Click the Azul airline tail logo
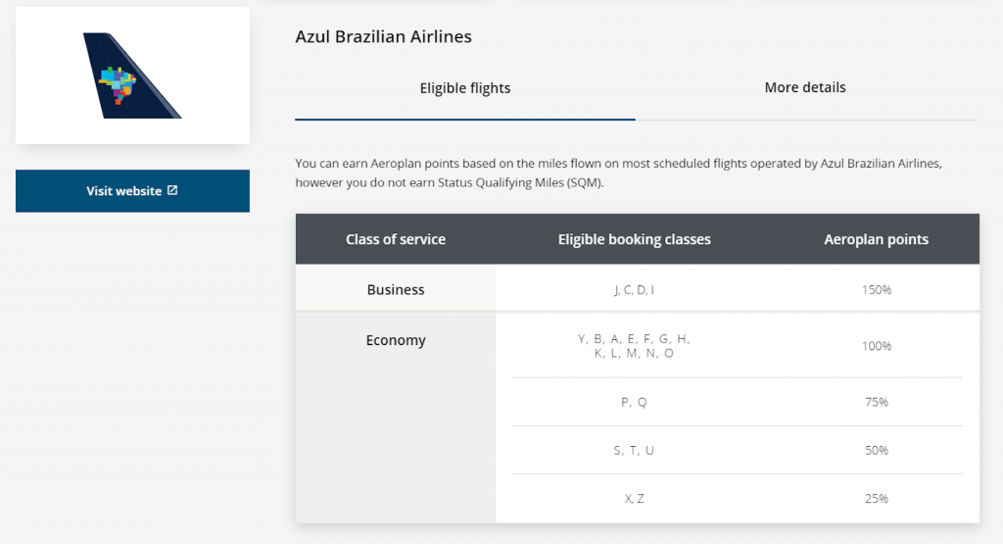Screen dimensions: 1003x544 pos(132,75)
